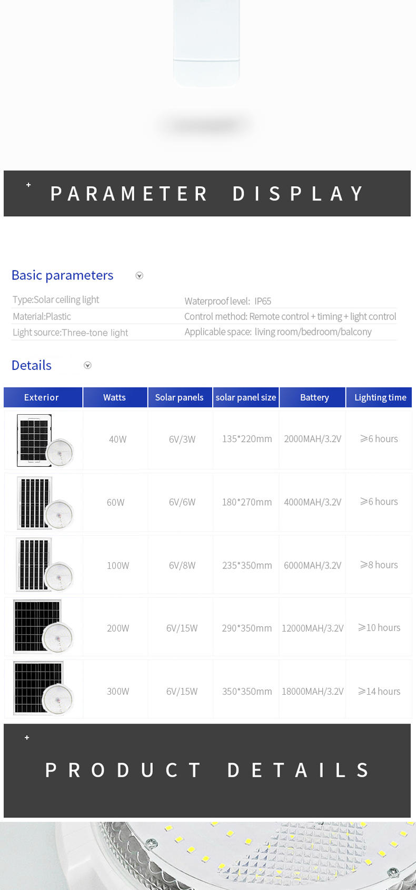Click the Lighting time column header
416x890 pixels.
(379, 397)
